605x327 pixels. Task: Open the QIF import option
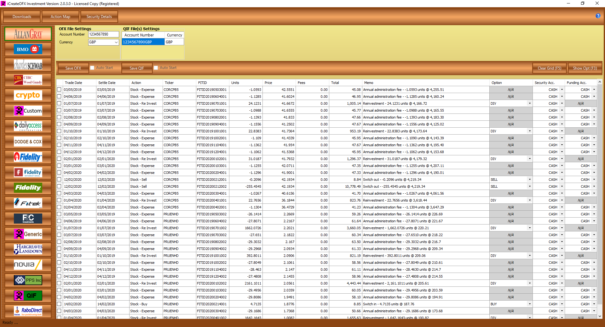point(28,296)
